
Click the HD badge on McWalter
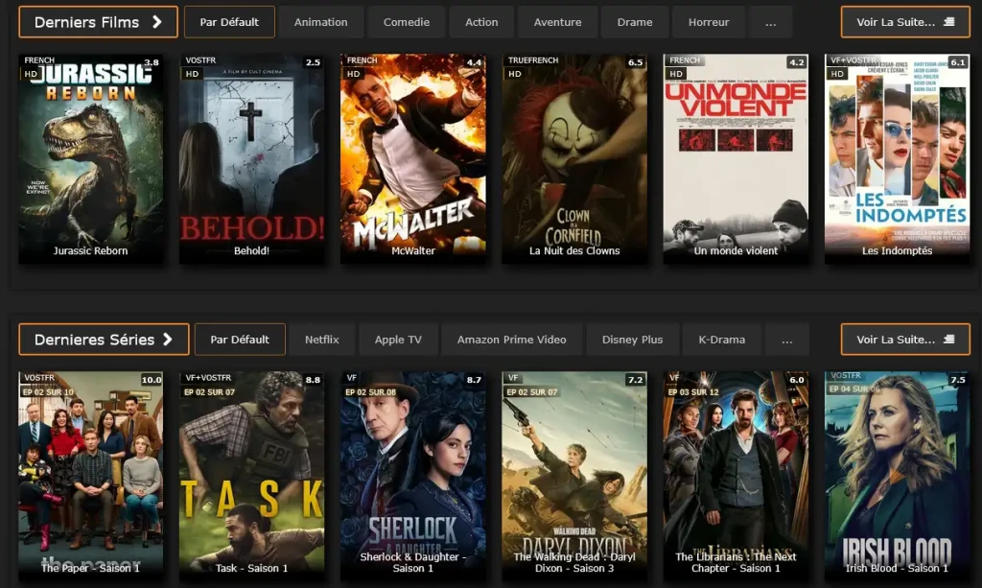point(353,74)
